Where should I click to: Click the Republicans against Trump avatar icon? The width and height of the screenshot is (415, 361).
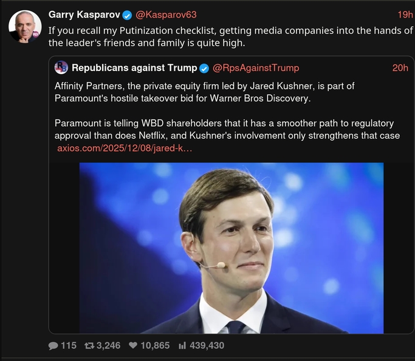(x=61, y=67)
